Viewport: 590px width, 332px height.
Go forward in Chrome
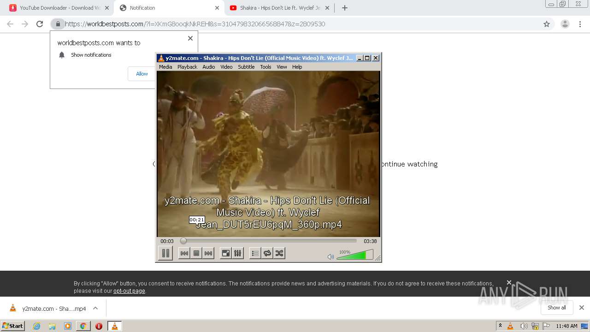point(25,24)
